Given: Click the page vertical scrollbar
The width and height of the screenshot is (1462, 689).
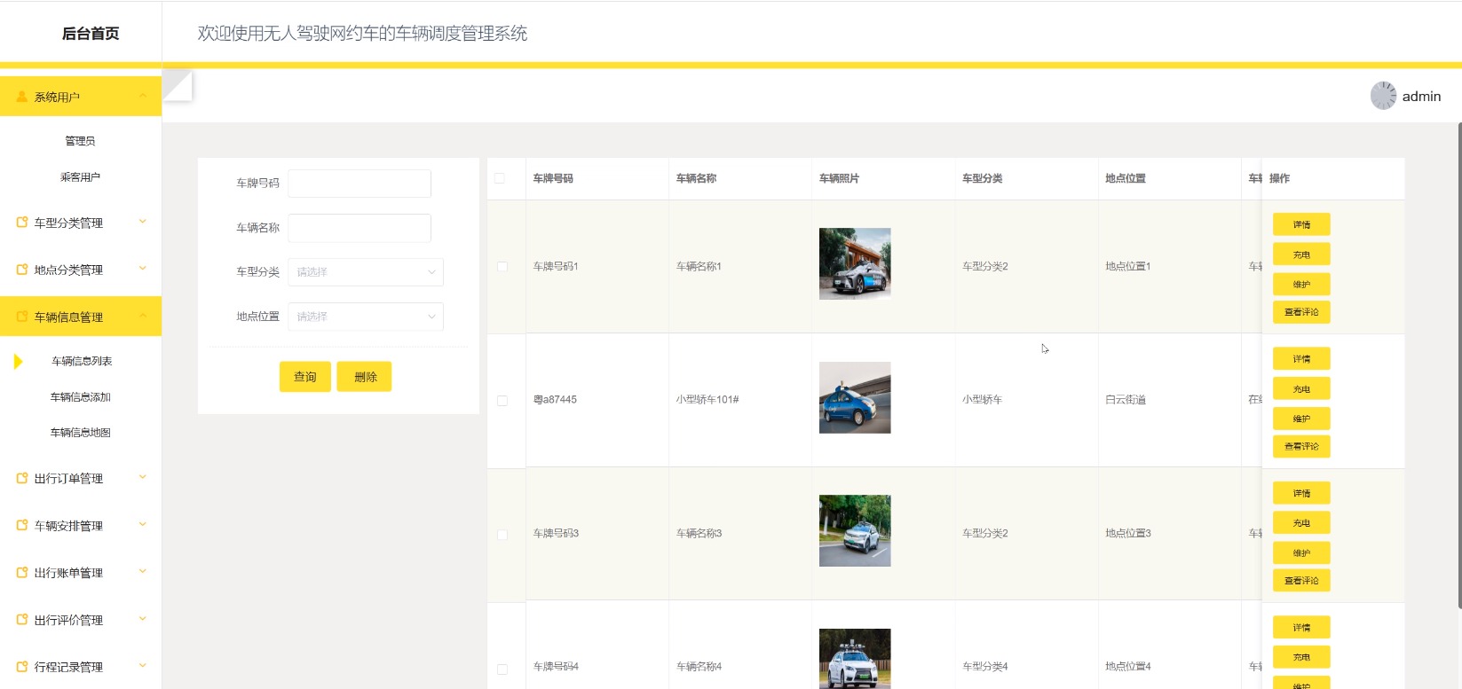Looking at the screenshot, I should click(x=1459, y=365).
